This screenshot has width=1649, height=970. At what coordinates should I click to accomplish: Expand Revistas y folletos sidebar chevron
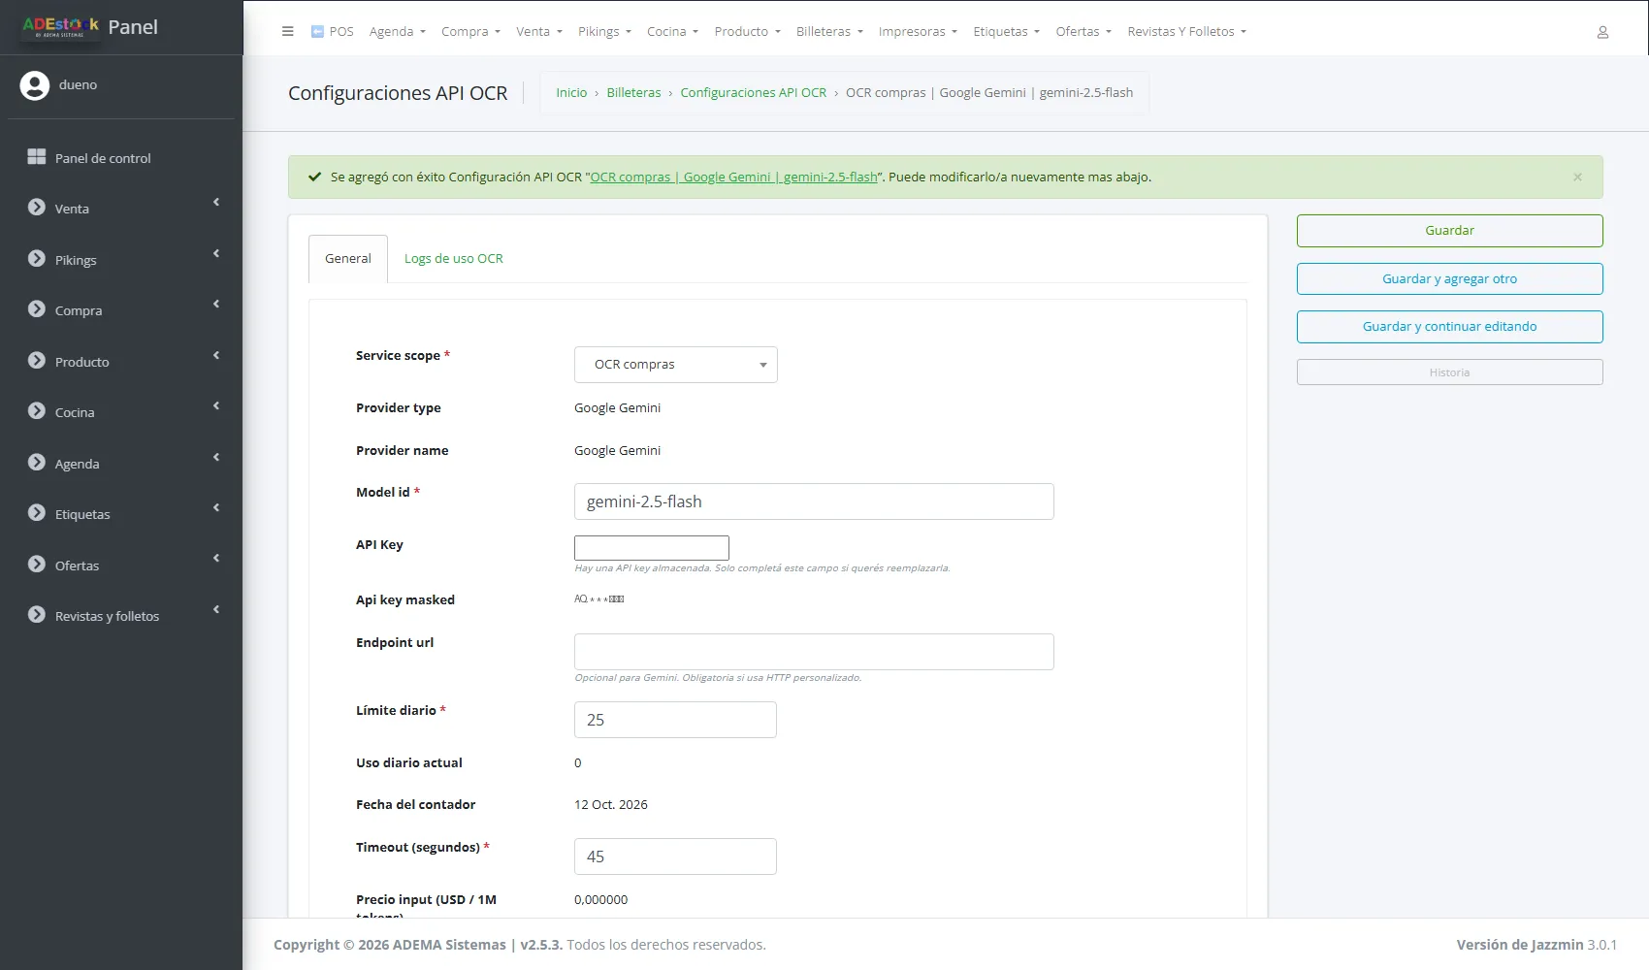(x=216, y=610)
